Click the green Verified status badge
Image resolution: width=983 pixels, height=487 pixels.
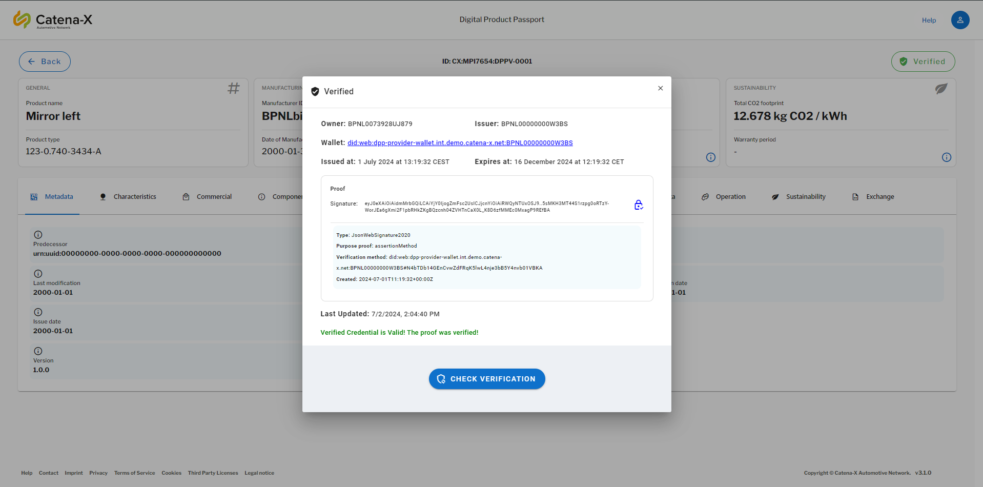click(923, 62)
